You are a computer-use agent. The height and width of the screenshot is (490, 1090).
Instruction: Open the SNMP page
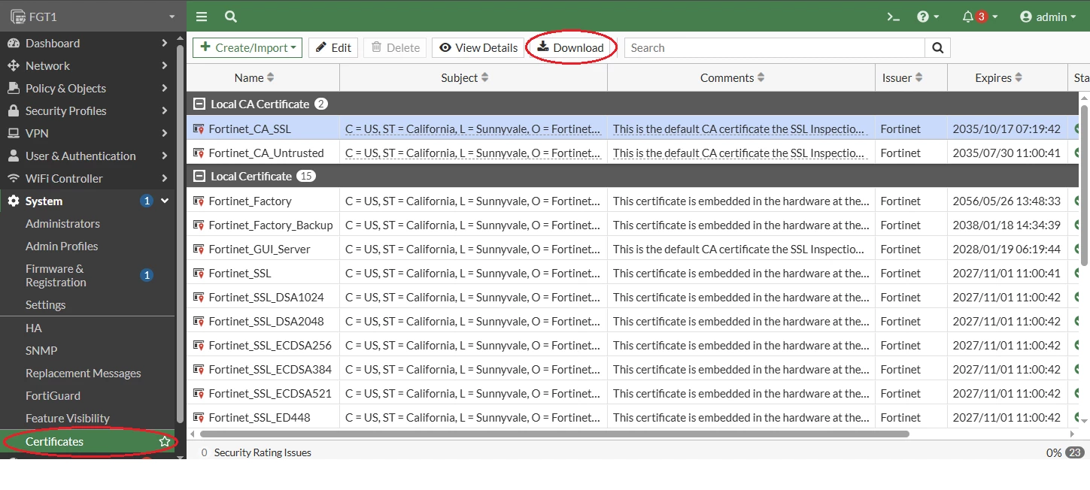[x=41, y=350]
